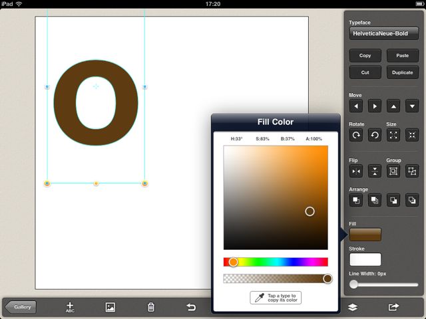
Task: Click the bottom-left yellow selection handle
Action: [x=47, y=183]
